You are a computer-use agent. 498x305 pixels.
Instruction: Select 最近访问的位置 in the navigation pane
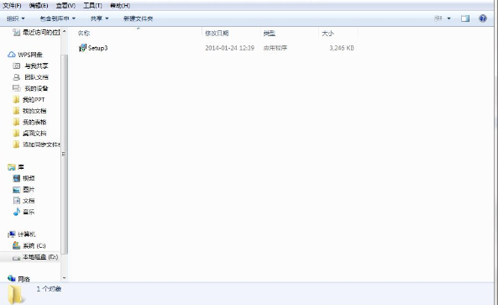pos(36,32)
